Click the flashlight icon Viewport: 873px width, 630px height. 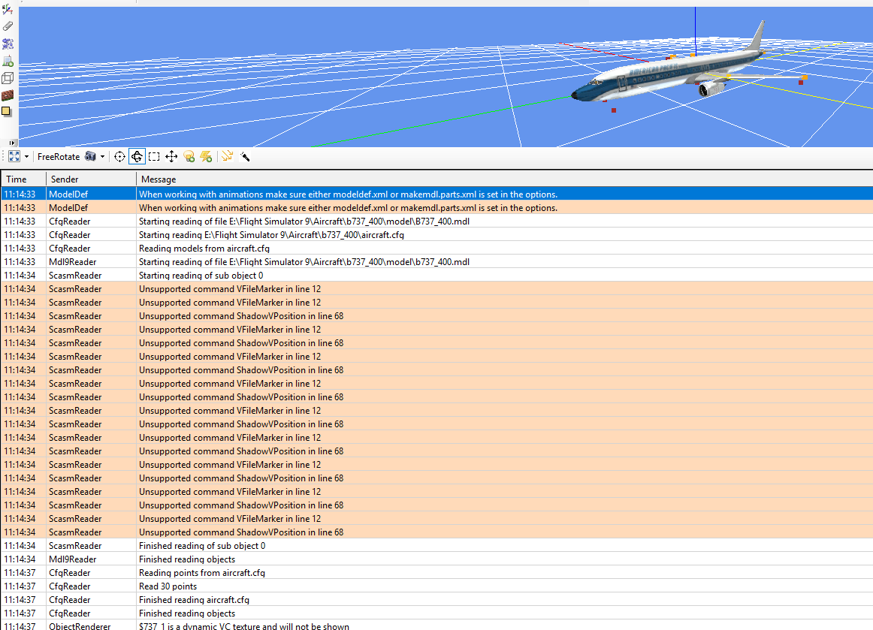click(x=245, y=157)
